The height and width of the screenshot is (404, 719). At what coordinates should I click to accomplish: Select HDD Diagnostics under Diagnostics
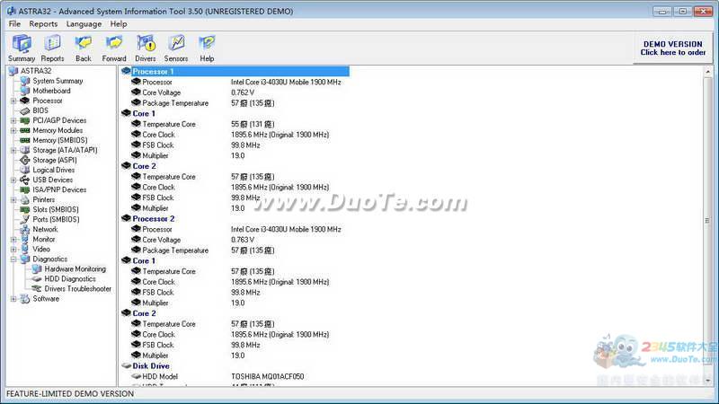pos(70,279)
